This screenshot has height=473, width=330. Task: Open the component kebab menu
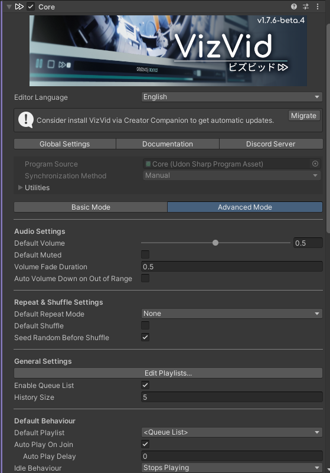(318, 6)
